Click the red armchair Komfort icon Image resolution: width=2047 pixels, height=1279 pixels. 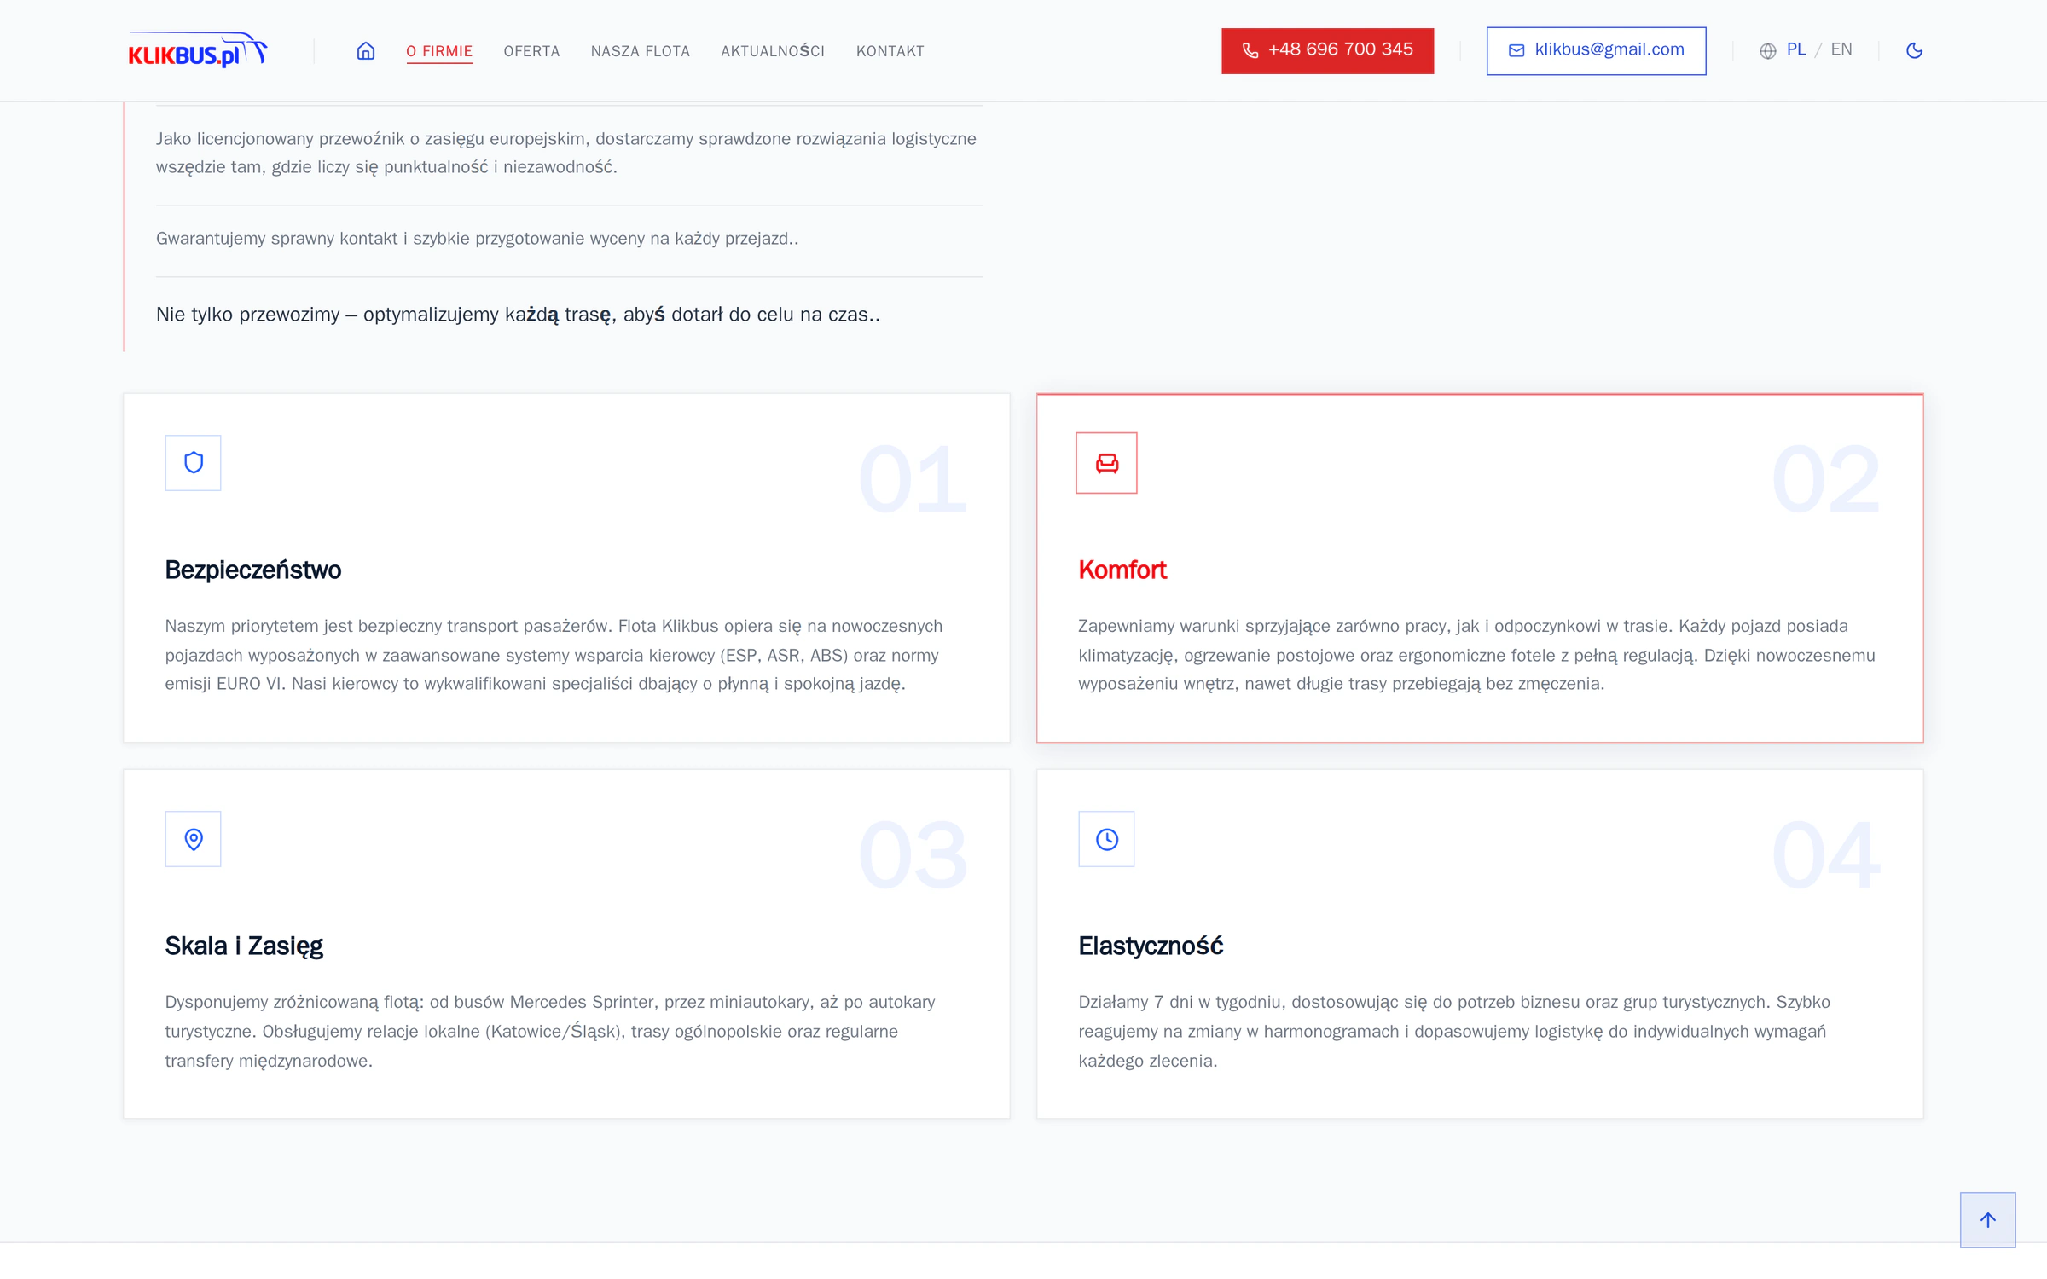pyautogui.click(x=1106, y=462)
